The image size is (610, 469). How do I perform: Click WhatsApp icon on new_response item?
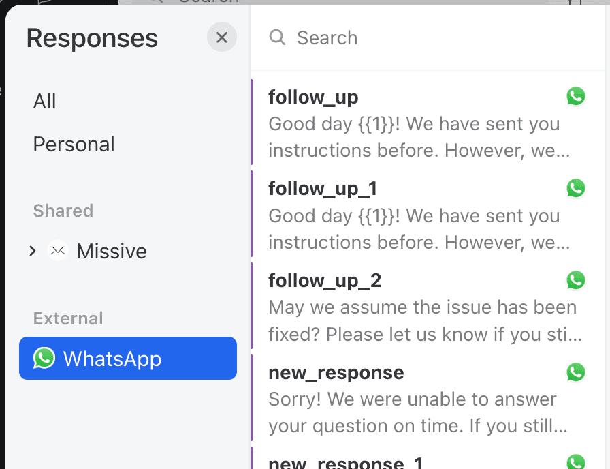click(576, 372)
